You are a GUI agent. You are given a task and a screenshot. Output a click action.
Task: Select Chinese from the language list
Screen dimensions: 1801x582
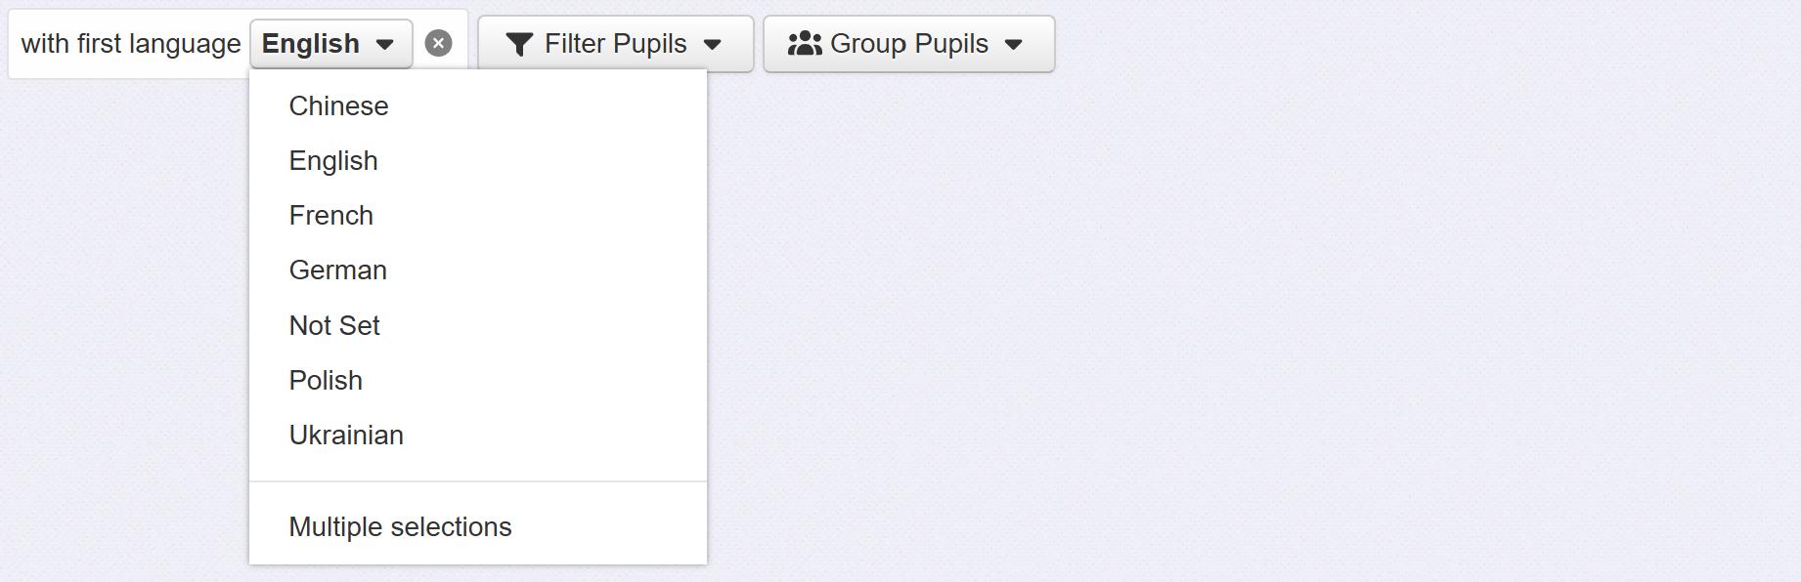click(338, 106)
